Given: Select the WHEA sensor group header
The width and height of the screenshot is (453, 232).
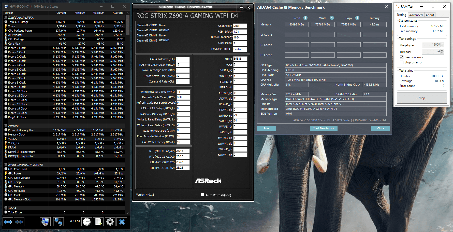Looking at the screenshot, I should tap(64, 208).
